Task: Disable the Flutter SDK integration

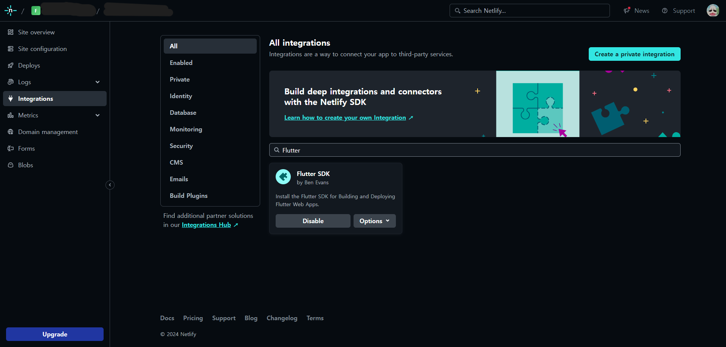Action: click(x=313, y=221)
